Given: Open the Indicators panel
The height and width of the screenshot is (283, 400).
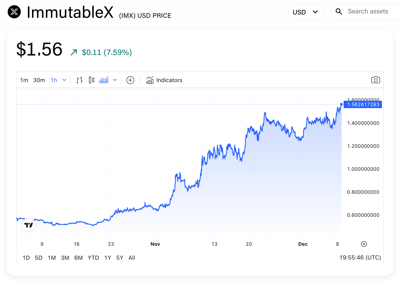Looking at the screenshot, I should pyautogui.click(x=164, y=80).
